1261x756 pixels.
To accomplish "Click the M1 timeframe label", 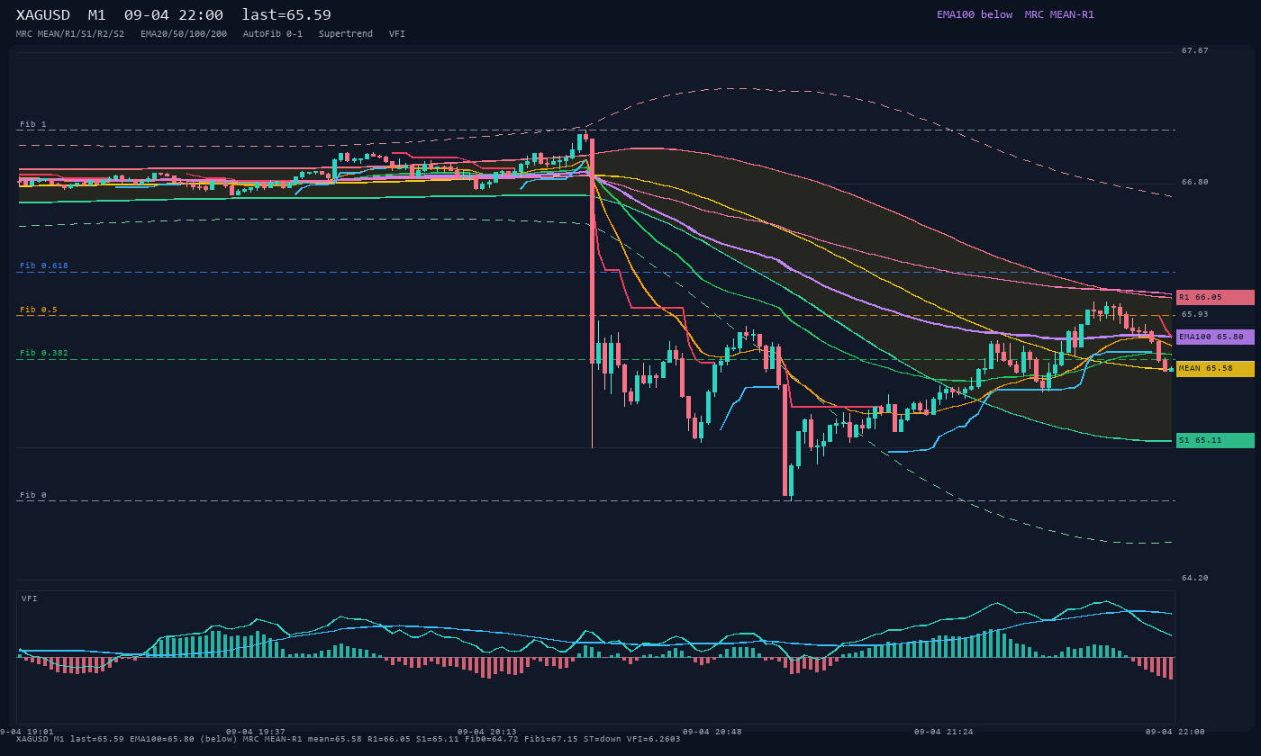I will (97, 15).
